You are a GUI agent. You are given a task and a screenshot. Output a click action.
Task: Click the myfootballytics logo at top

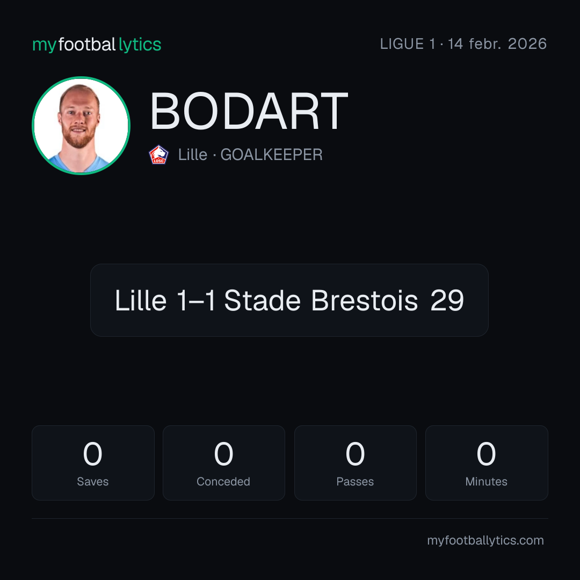coord(97,45)
